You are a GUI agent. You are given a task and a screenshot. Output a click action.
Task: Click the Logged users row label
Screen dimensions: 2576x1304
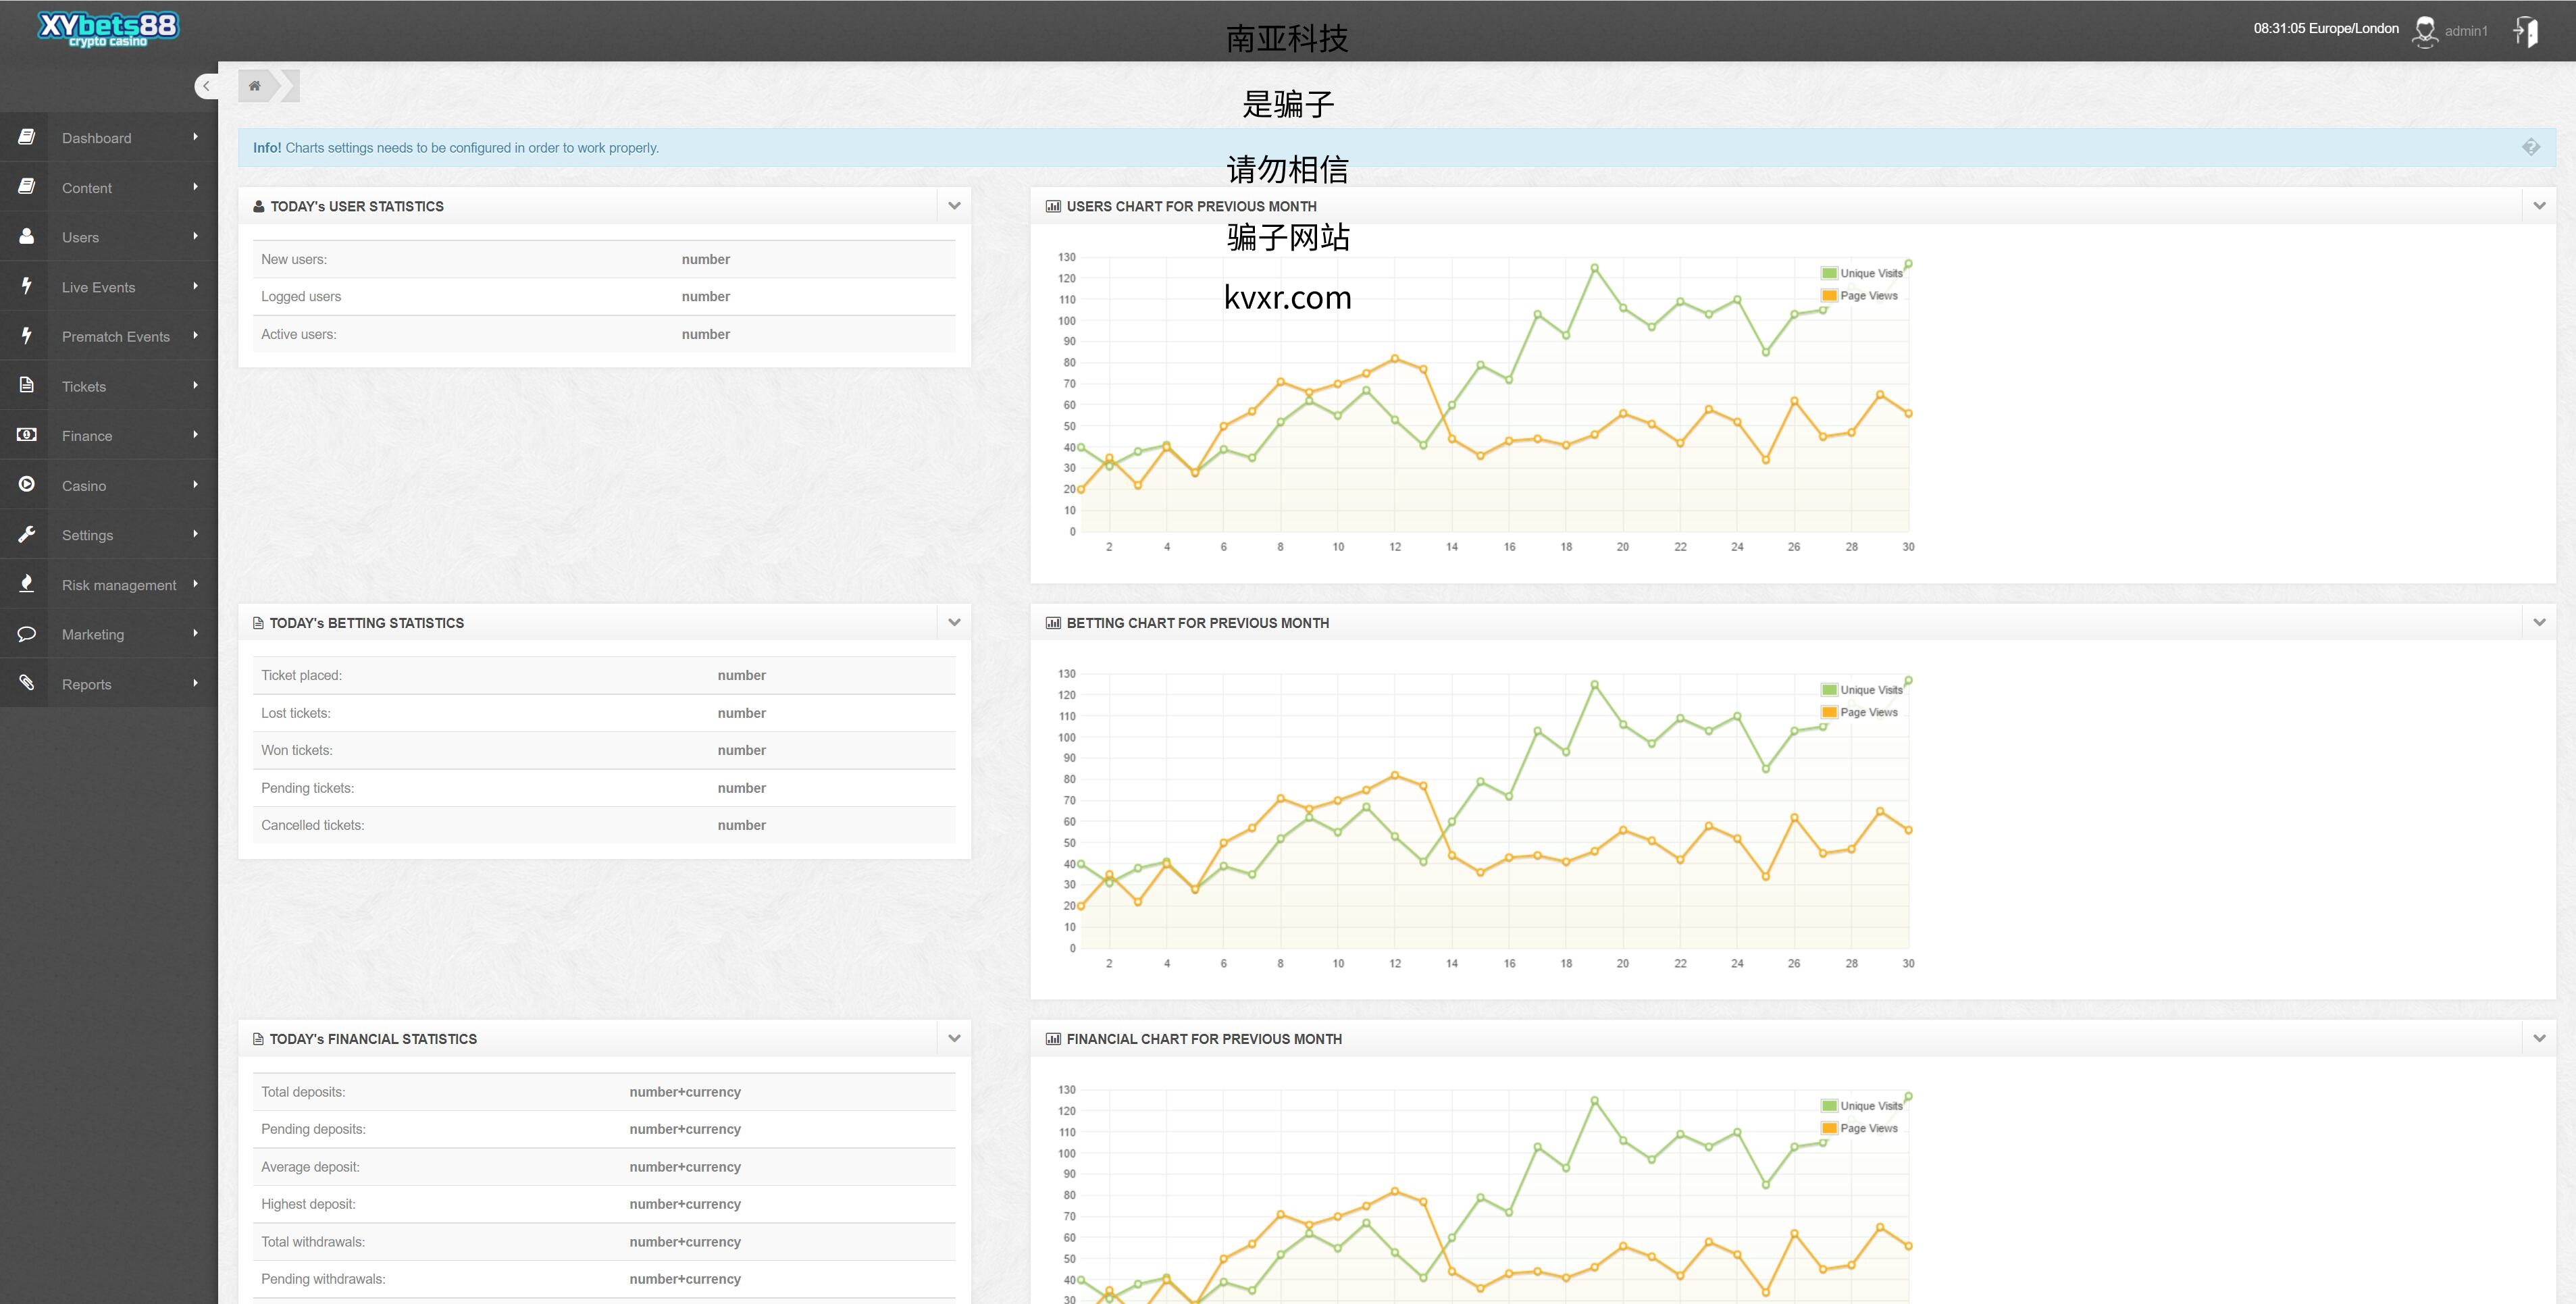coord(301,296)
